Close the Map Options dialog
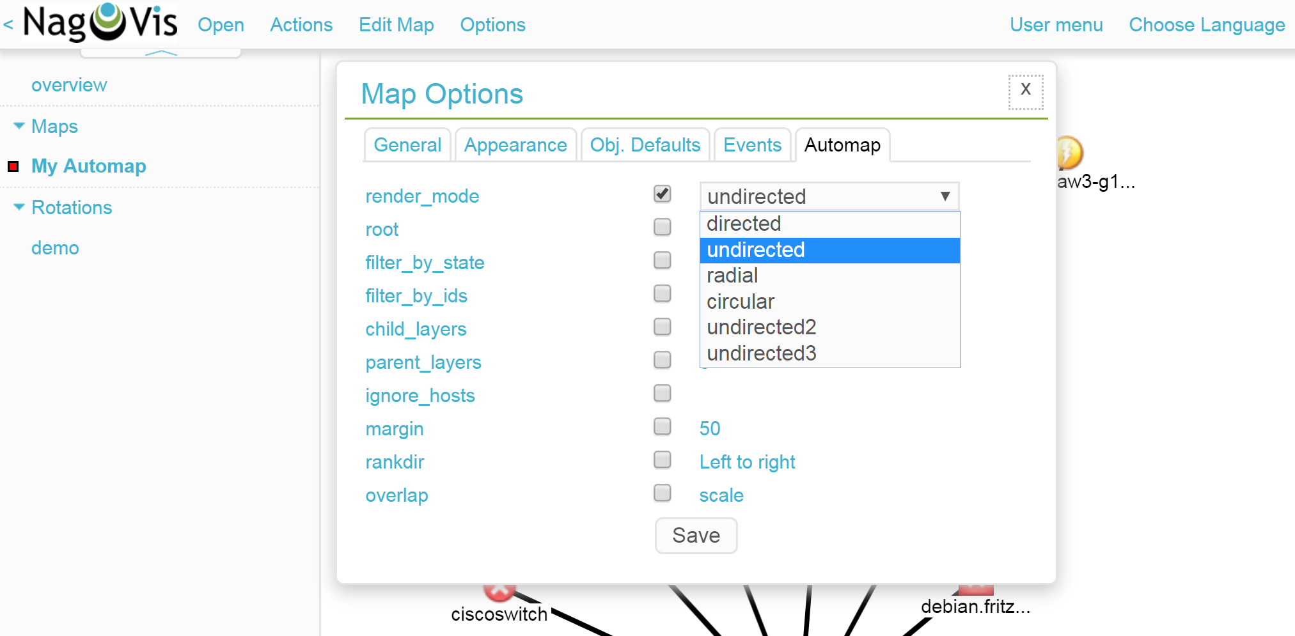The height and width of the screenshot is (636, 1295). [x=1025, y=91]
